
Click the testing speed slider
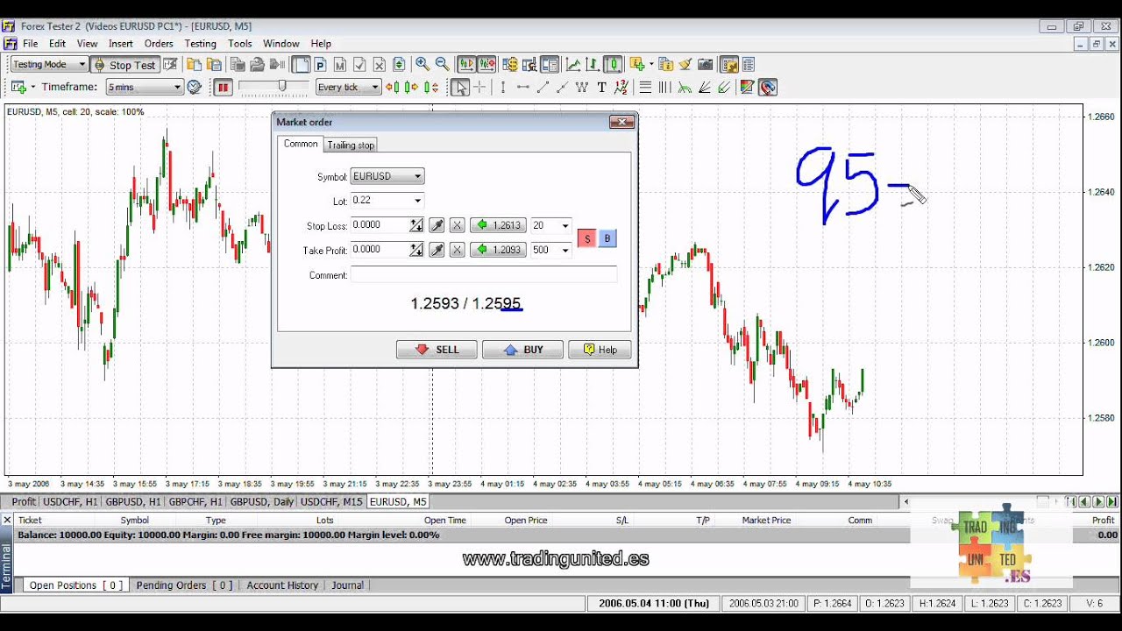282,86
